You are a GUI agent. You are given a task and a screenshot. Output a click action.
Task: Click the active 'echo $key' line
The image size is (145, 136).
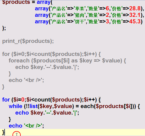pyautogui.click(x=47, y=113)
